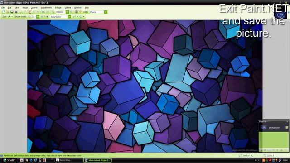290x163 pixels.
Task: Click the Paste clipboard icon
Action: (x=30, y=12)
